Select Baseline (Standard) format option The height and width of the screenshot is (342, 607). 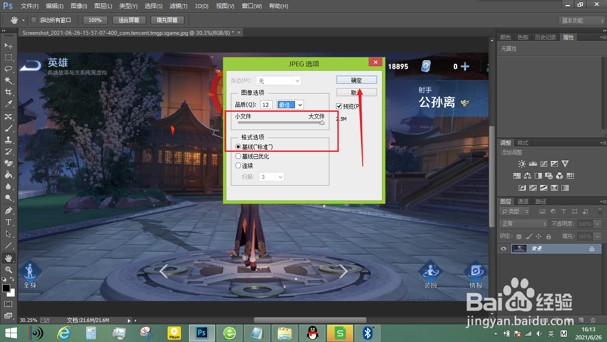pos(238,147)
